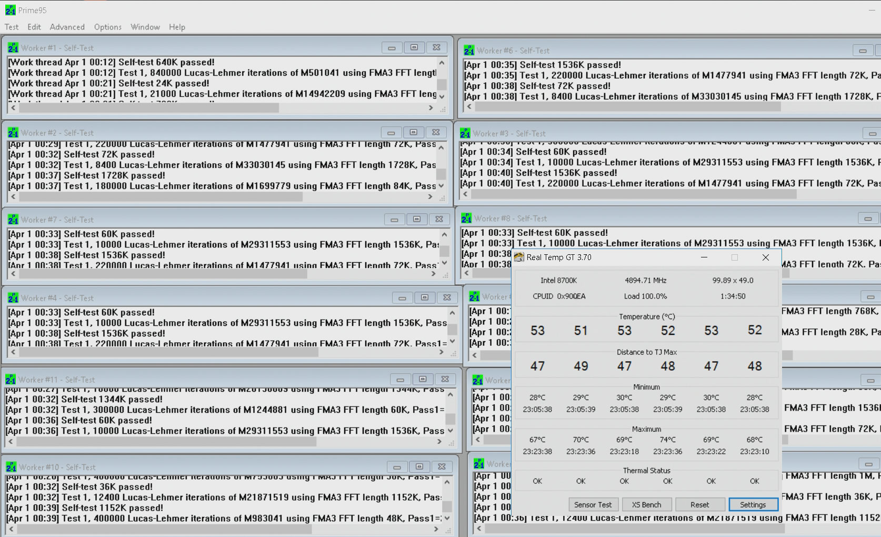
Task: Minimize the Worker #11 window
Action: (x=400, y=380)
